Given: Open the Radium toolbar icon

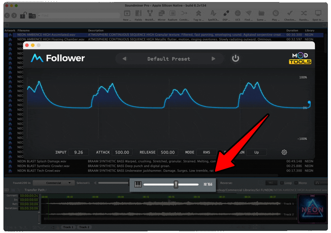Looking at the screenshot, I should (172, 13).
